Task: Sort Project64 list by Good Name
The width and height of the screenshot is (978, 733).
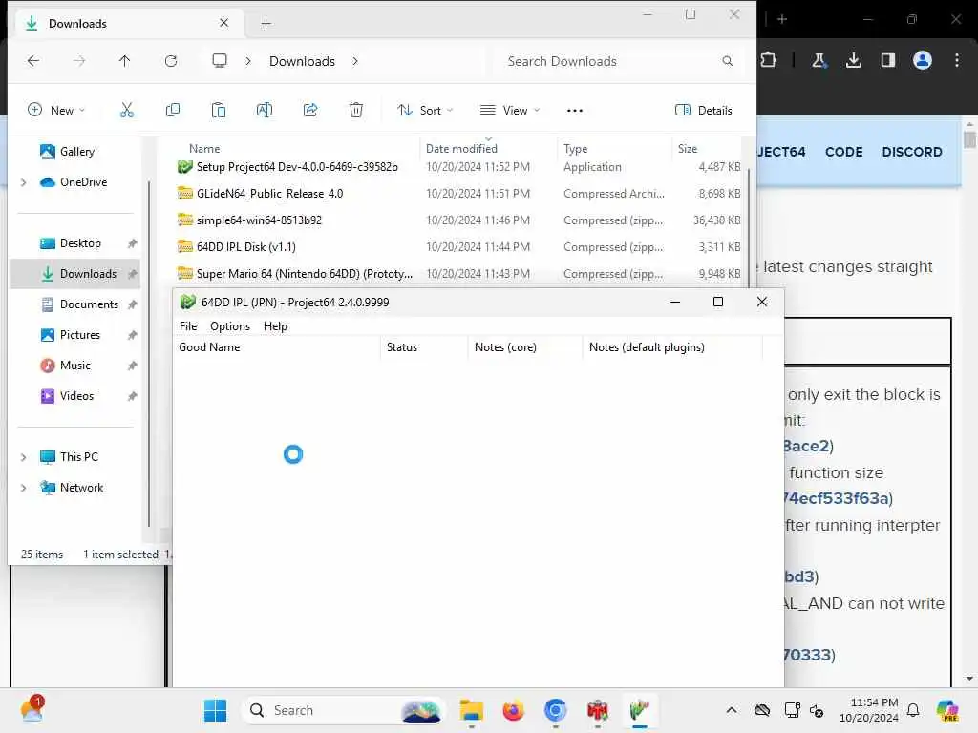Action: (277, 347)
